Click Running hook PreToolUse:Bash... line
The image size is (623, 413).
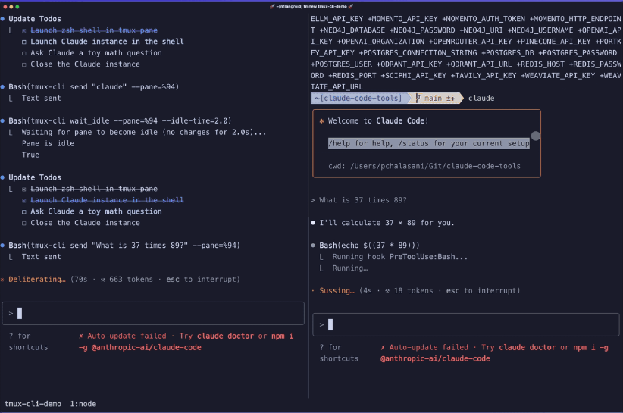click(399, 257)
